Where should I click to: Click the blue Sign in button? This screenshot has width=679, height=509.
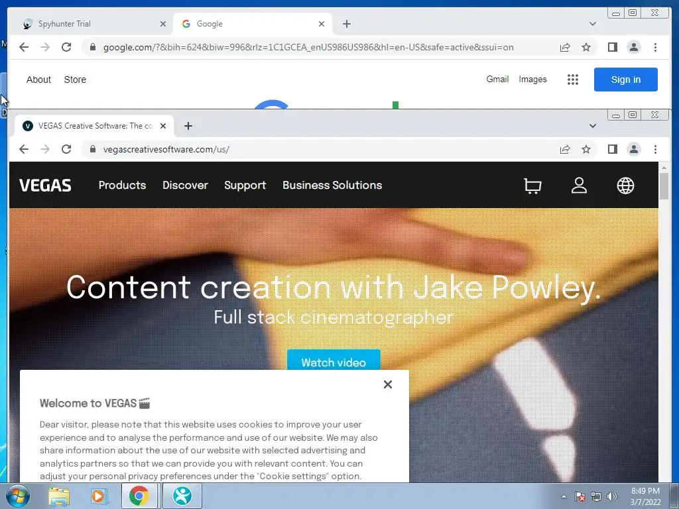(626, 80)
